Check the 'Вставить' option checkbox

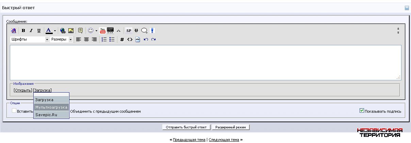point(14,111)
